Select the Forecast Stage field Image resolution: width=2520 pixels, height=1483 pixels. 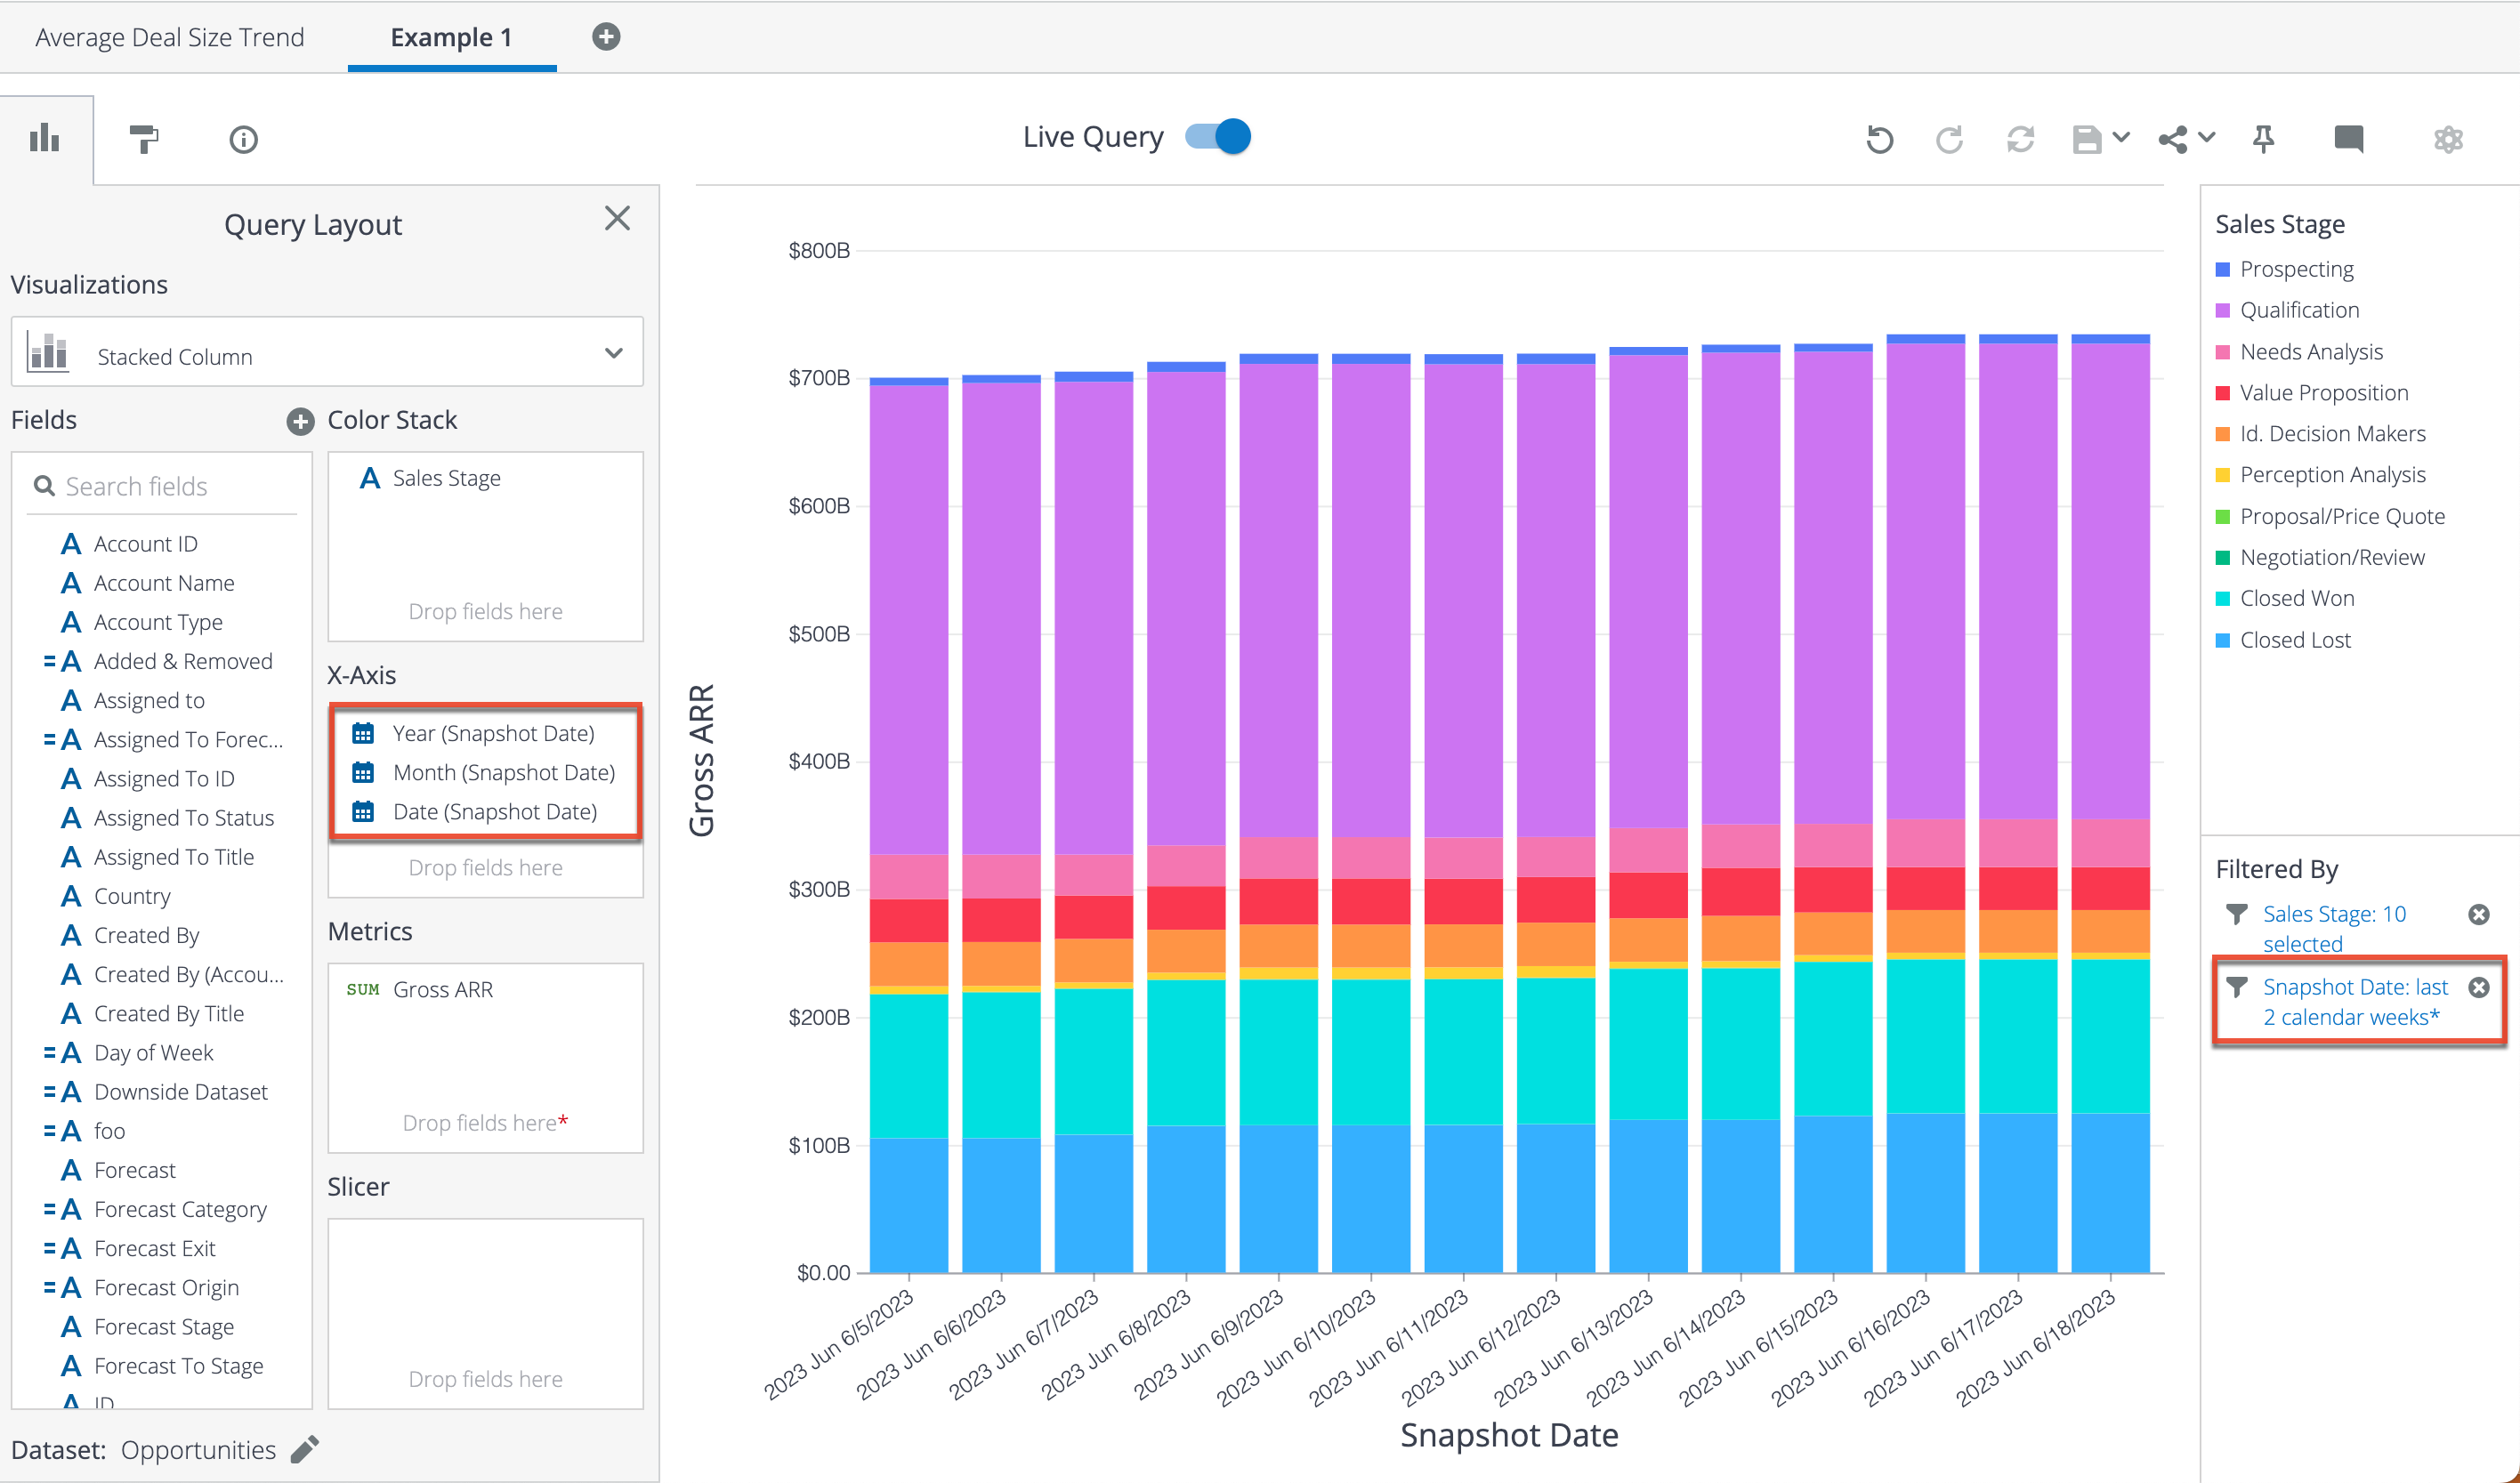[164, 1327]
